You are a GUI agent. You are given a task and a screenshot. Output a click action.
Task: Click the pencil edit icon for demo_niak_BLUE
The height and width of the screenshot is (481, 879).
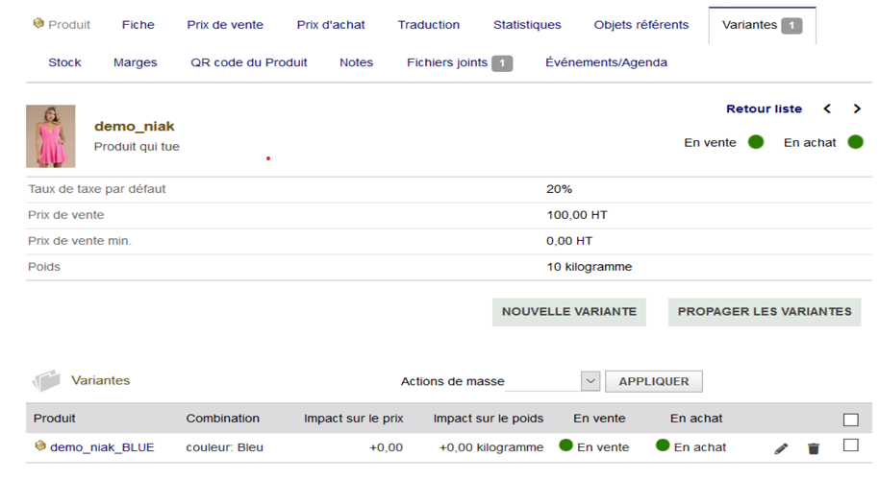click(x=781, y=448)
